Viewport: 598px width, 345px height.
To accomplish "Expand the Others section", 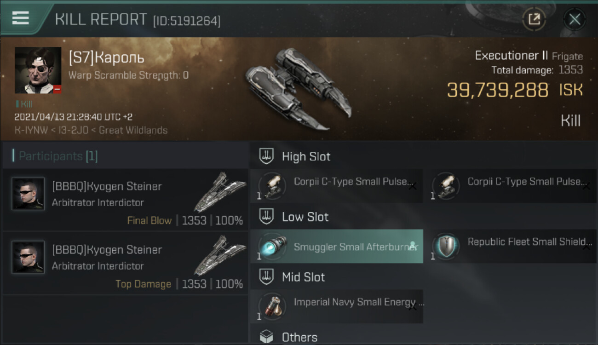I will 299,337.
